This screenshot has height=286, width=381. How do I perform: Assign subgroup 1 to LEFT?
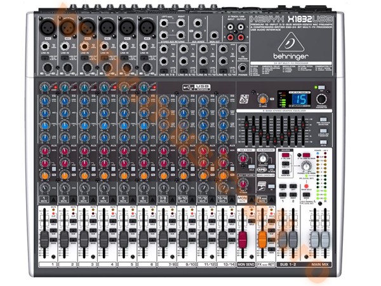point(283,186)
